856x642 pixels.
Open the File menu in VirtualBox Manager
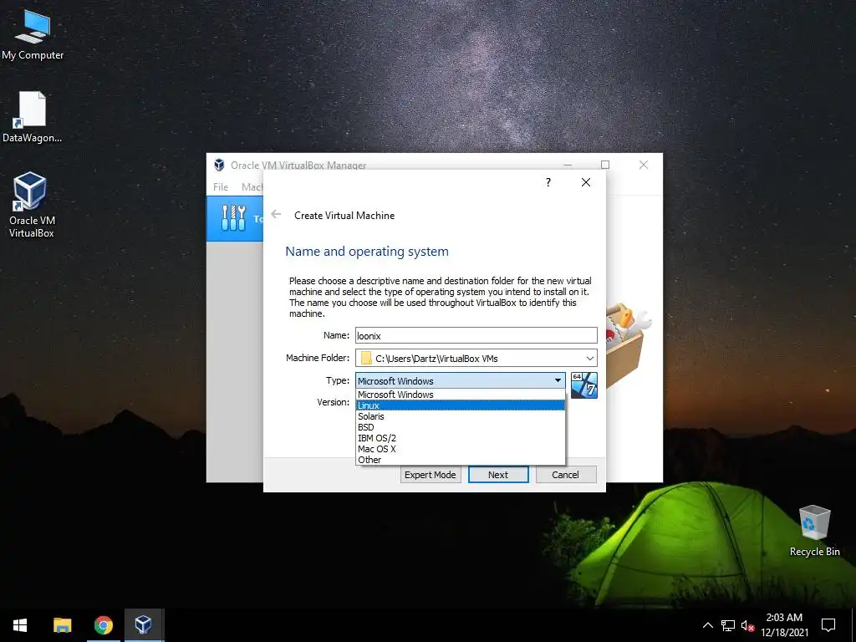221,186
